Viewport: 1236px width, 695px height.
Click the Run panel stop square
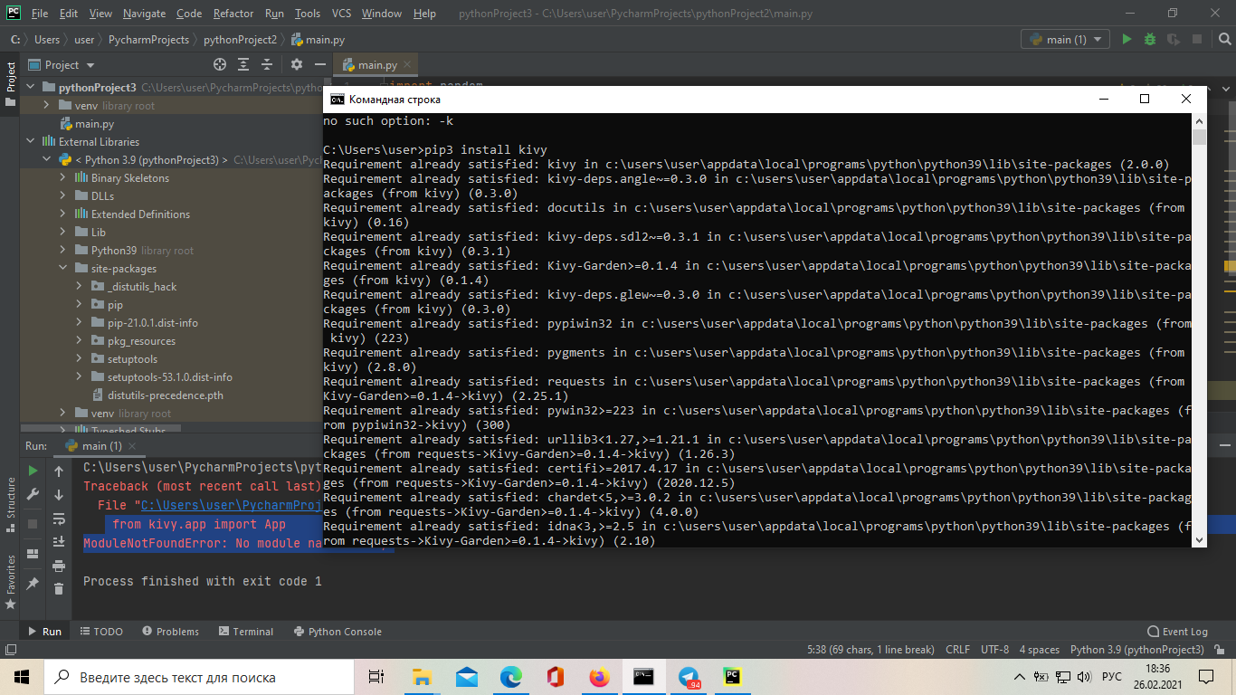[33, 524]
